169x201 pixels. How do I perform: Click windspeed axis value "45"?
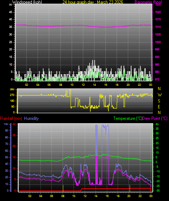[11, 12]
